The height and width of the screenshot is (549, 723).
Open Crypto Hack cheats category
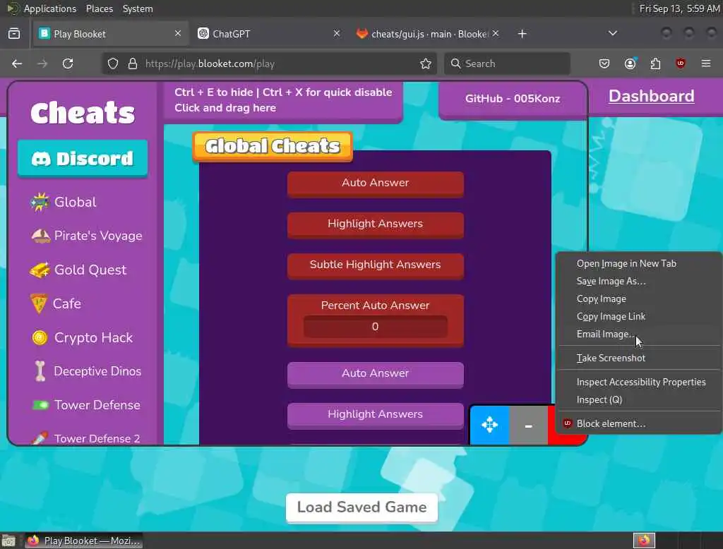click(x=82, y=337)
